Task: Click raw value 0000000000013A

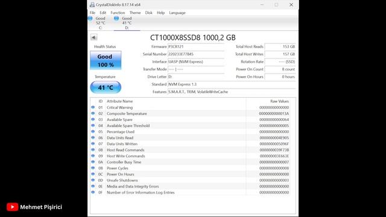Action: [274, 114]
